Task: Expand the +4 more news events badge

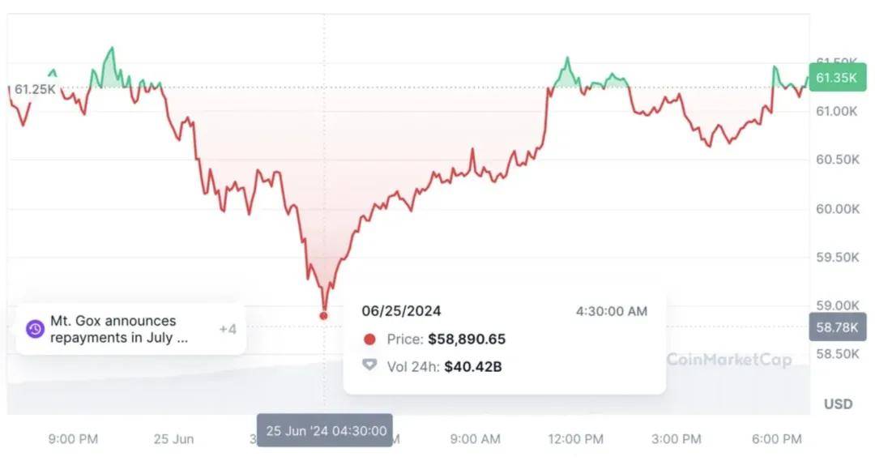Action: click(x=228, y=329)
